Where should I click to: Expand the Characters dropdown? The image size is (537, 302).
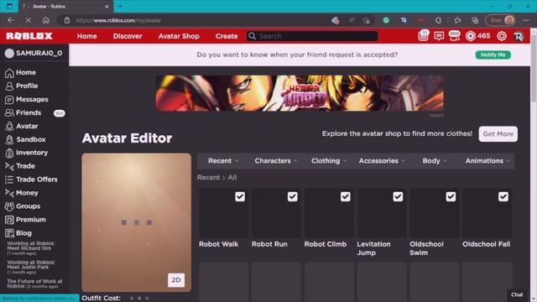point(276,161)
